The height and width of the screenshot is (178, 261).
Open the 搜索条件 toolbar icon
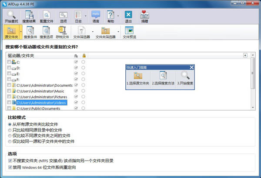click(x=30, y=31)
